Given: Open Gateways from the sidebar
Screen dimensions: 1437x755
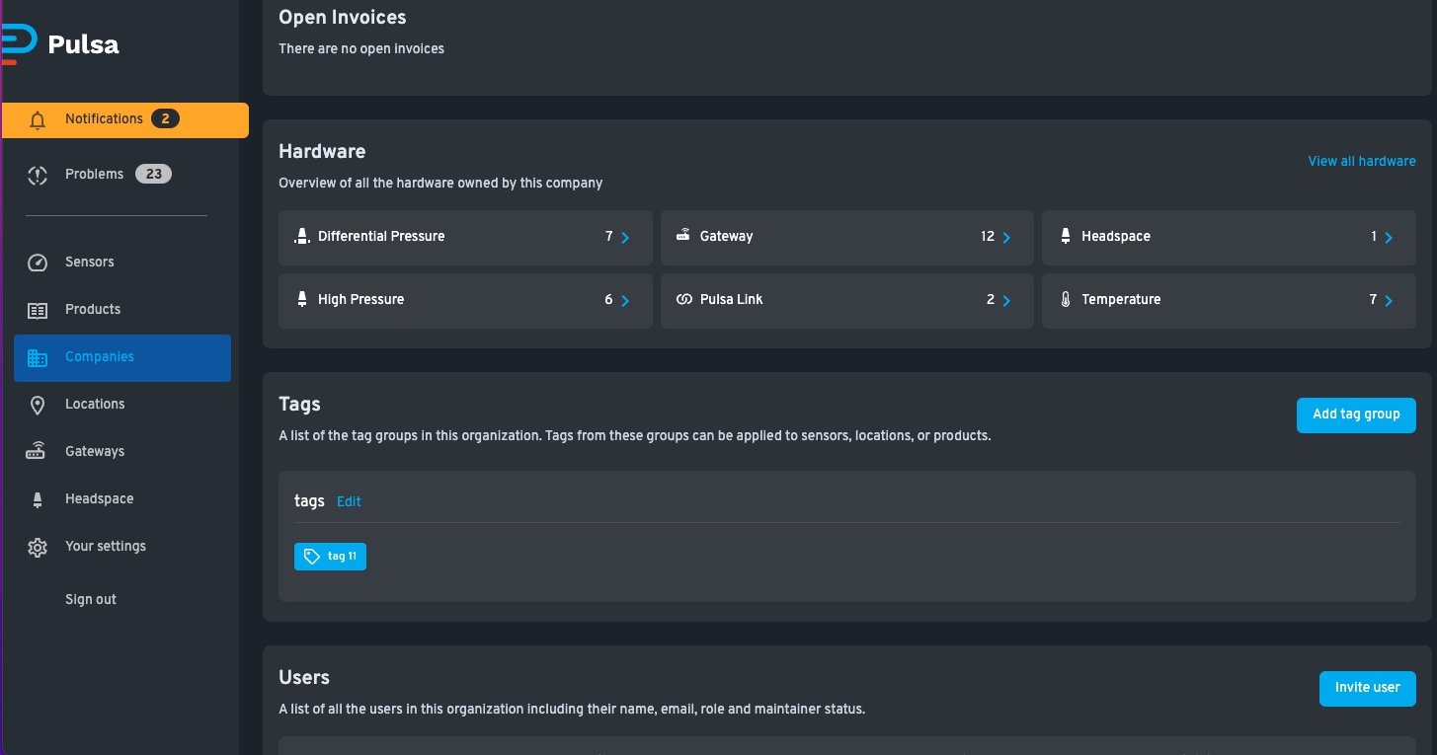Looking at the screenshot, I should pos(121,451).
